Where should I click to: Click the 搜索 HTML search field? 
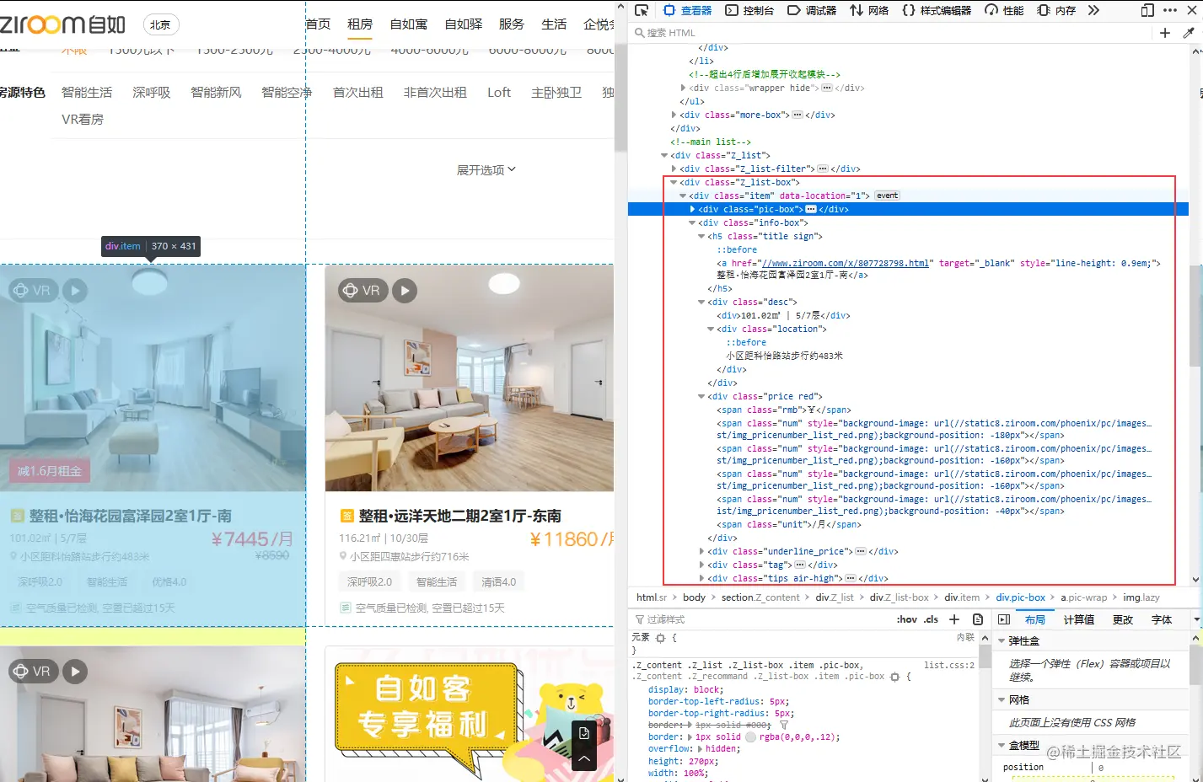(x=889, y=33)
